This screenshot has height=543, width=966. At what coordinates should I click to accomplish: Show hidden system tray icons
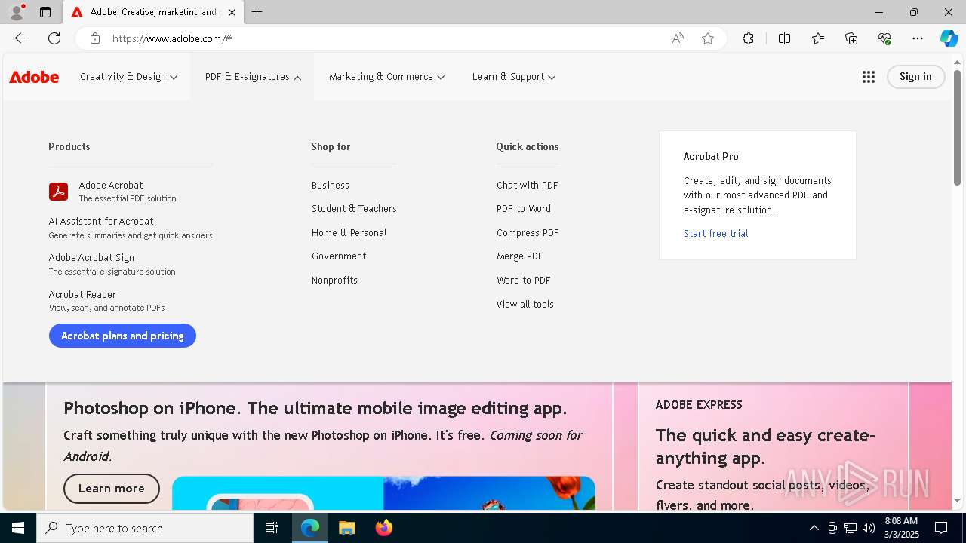tap(814, 528)
